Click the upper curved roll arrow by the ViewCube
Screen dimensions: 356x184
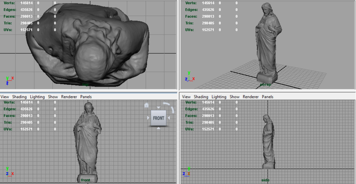(167, 104)
